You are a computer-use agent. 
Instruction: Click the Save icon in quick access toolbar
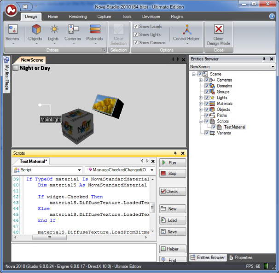coord(25,7)
